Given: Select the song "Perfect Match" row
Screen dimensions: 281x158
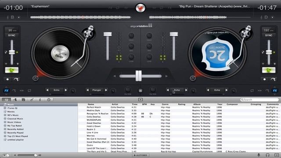Looking at the screenshot, I should point(179,107).
